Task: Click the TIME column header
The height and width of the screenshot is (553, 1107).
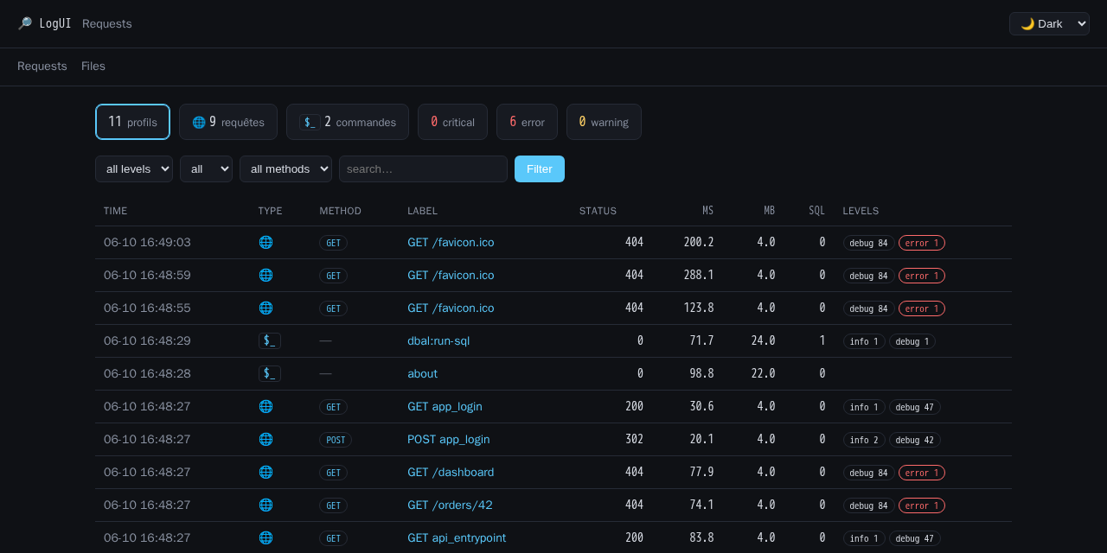Action: point(115,211)
